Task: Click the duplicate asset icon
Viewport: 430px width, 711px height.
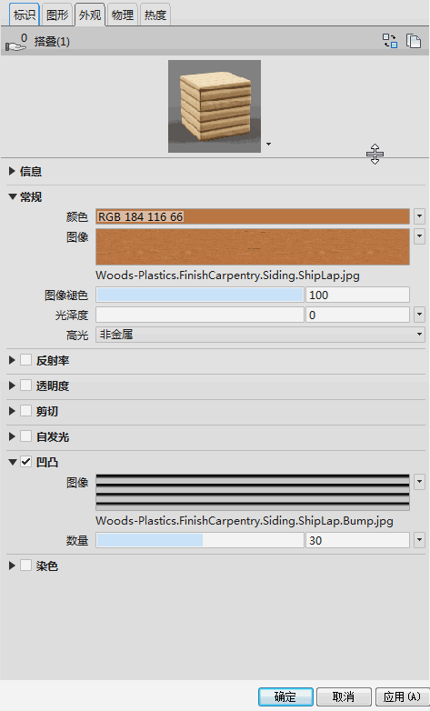Action: click(414, 41)
